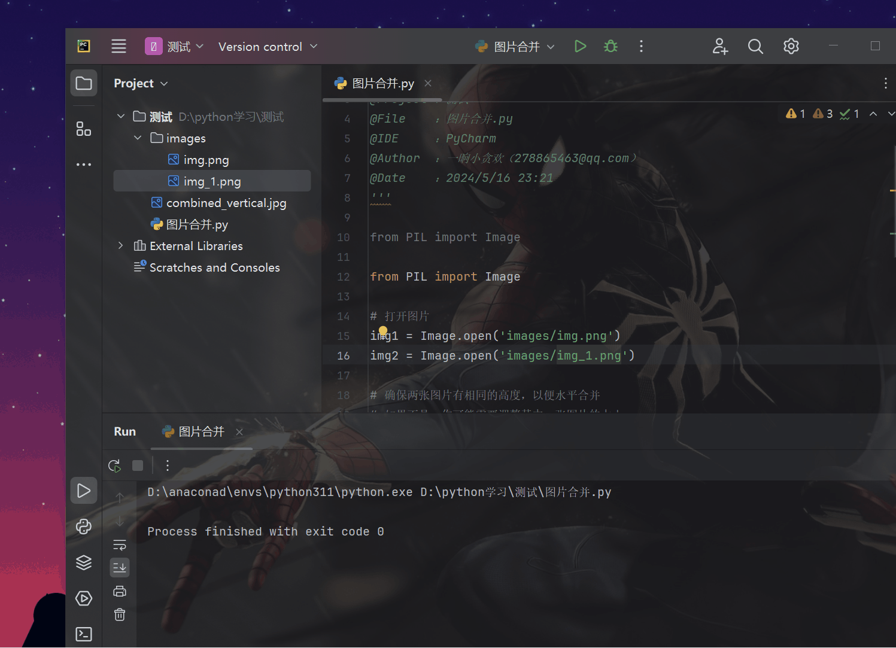Viewport: 896px width, 648px height.
Task: Select the Run tool window title
Action: 125,431
